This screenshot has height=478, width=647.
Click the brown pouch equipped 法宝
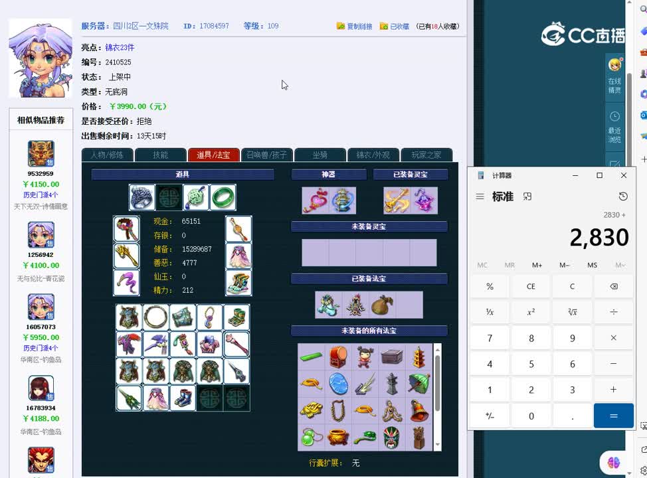[x=382, y=305]
